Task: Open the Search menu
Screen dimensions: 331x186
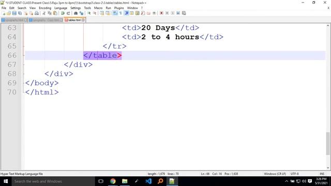Action: [22, 8]
